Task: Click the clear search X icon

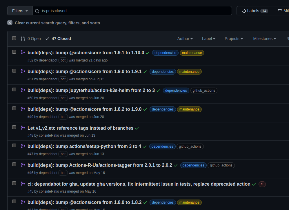Action: click(10, 23)
